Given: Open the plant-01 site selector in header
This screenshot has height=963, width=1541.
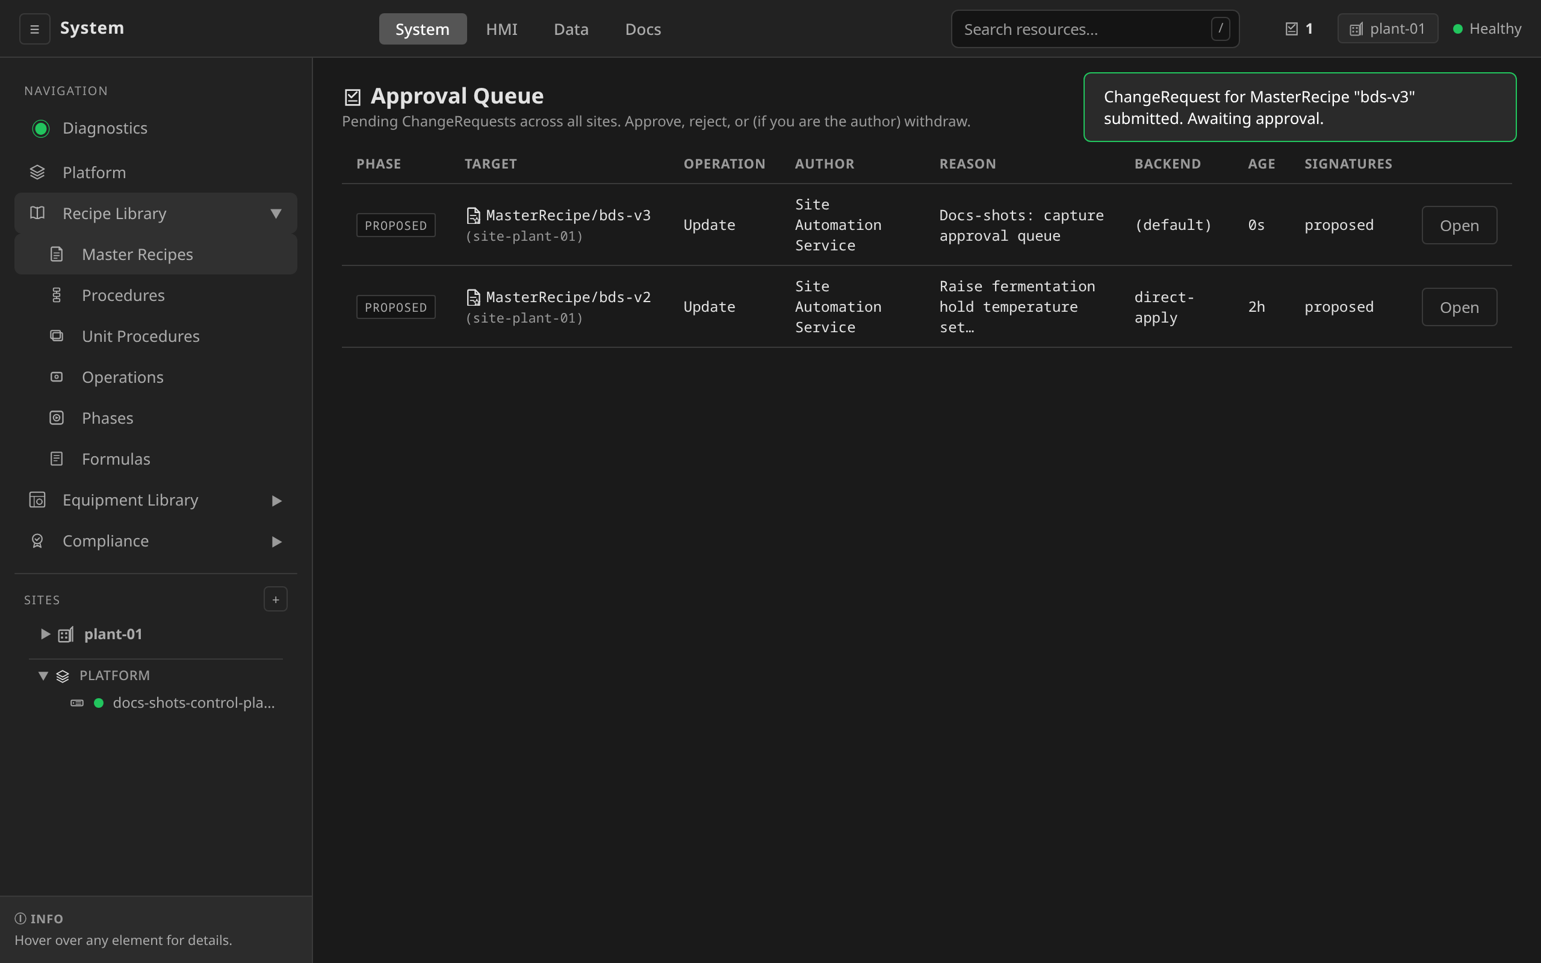Looking at the screenshot, I should pos(1388,29).
